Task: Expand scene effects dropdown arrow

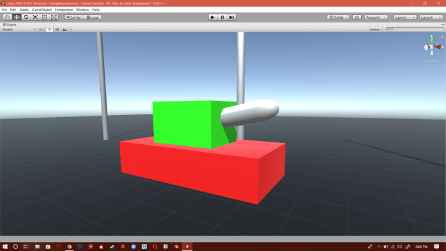Action: coord(70,29)
